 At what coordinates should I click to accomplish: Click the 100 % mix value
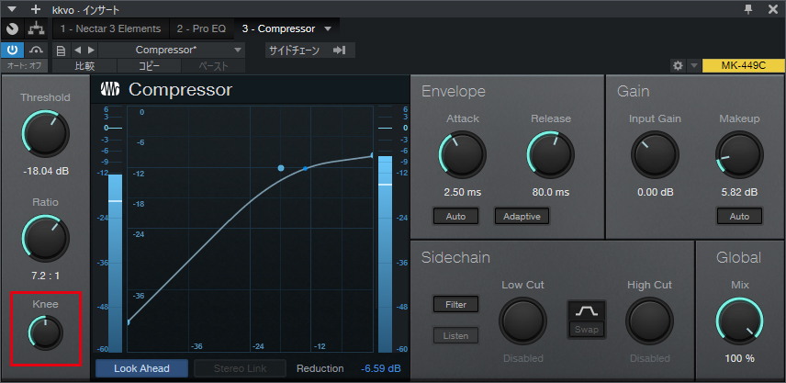point(739,358)
